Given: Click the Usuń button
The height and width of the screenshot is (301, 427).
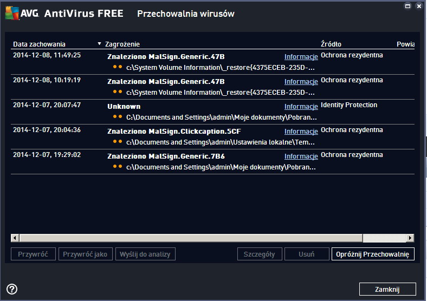Looking at the screenshot, I should [307, 254].
